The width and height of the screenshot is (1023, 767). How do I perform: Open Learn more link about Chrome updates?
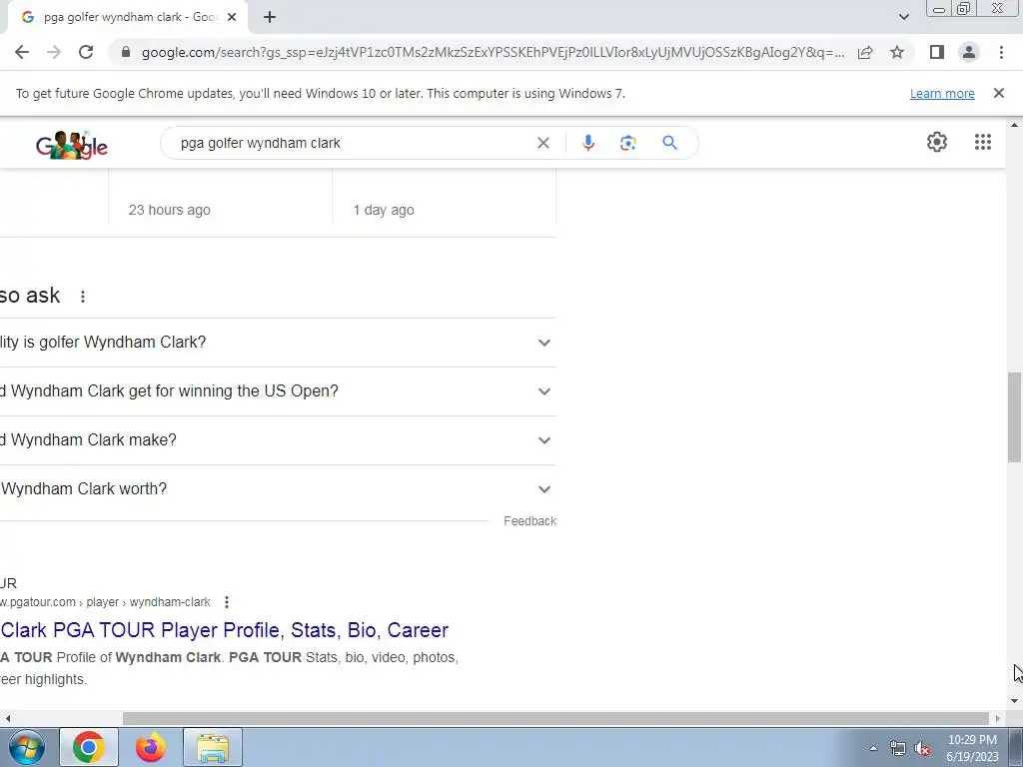click(x=942, y=93)
